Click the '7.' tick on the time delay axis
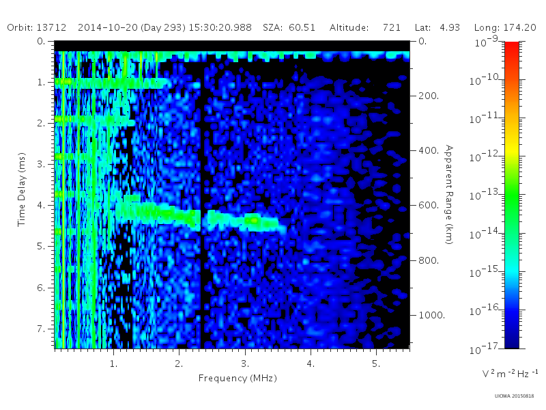The height and width of the screenshot is (410, 546). pyautogui.click(x=41, y=329)
